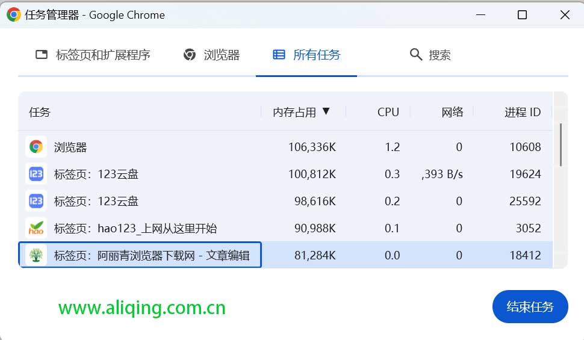Switch to 标签页和扩展程序 tab

point(93,55)
